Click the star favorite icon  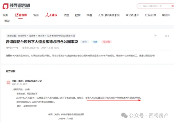coord(166,36)
